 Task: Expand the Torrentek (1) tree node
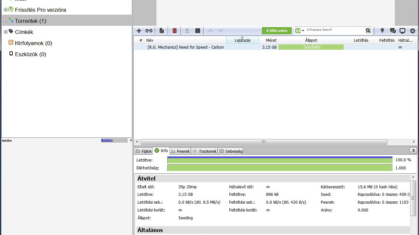pyautogui.click(x=6, y=21)
